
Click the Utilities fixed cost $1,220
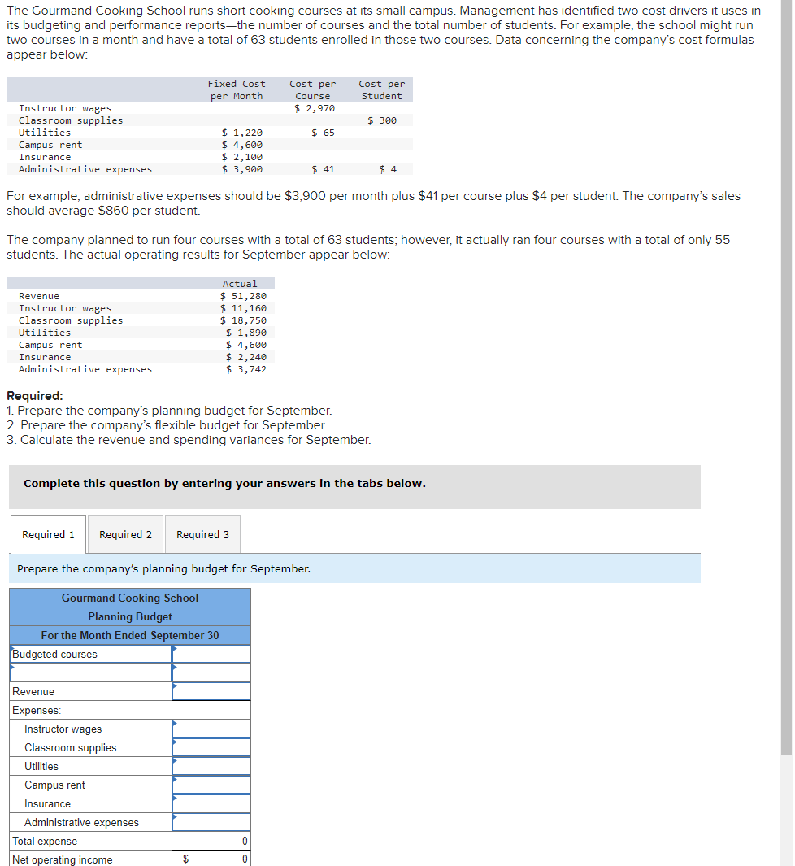(x=242, y=133)
